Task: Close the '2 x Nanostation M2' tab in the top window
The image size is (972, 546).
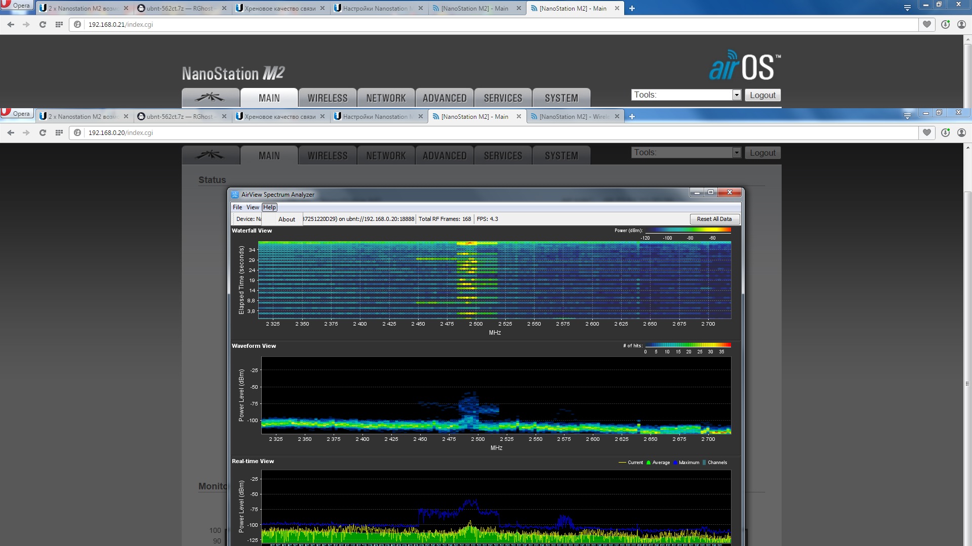Action: click(x=126, y=8)
